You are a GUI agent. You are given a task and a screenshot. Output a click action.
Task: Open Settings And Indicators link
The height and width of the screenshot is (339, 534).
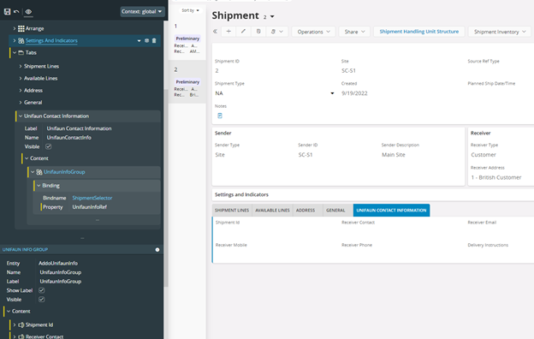pos(51,40)
